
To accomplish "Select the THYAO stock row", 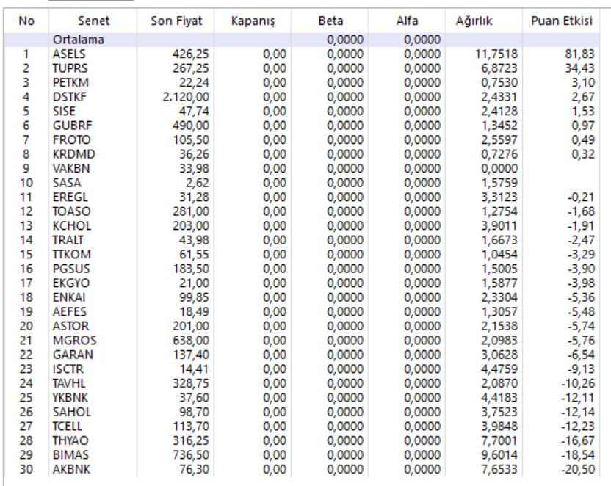I will coord(302,440).
